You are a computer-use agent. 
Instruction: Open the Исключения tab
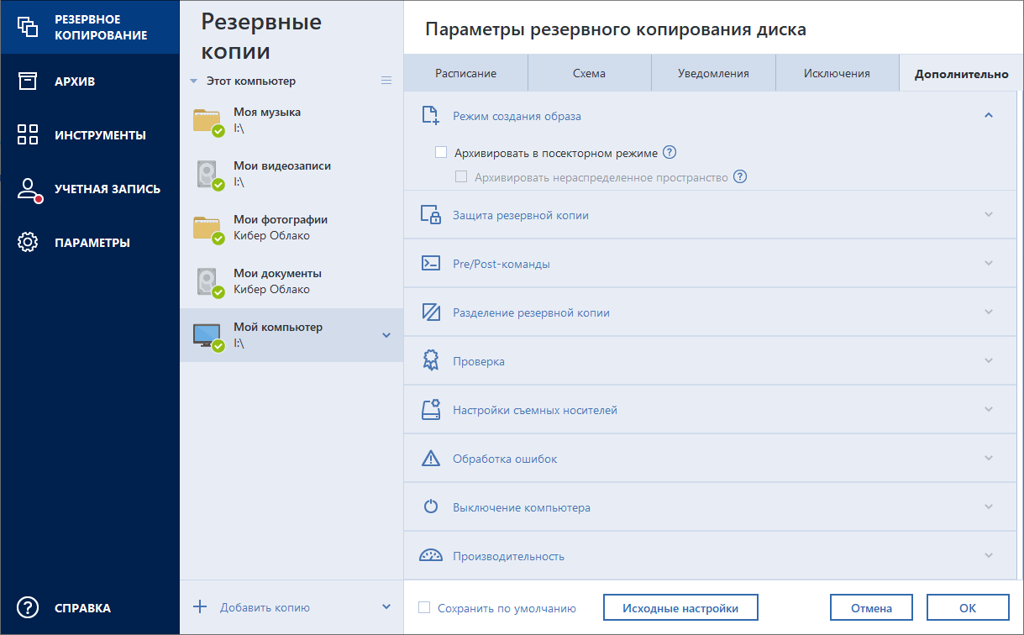[x=837, y=73]
